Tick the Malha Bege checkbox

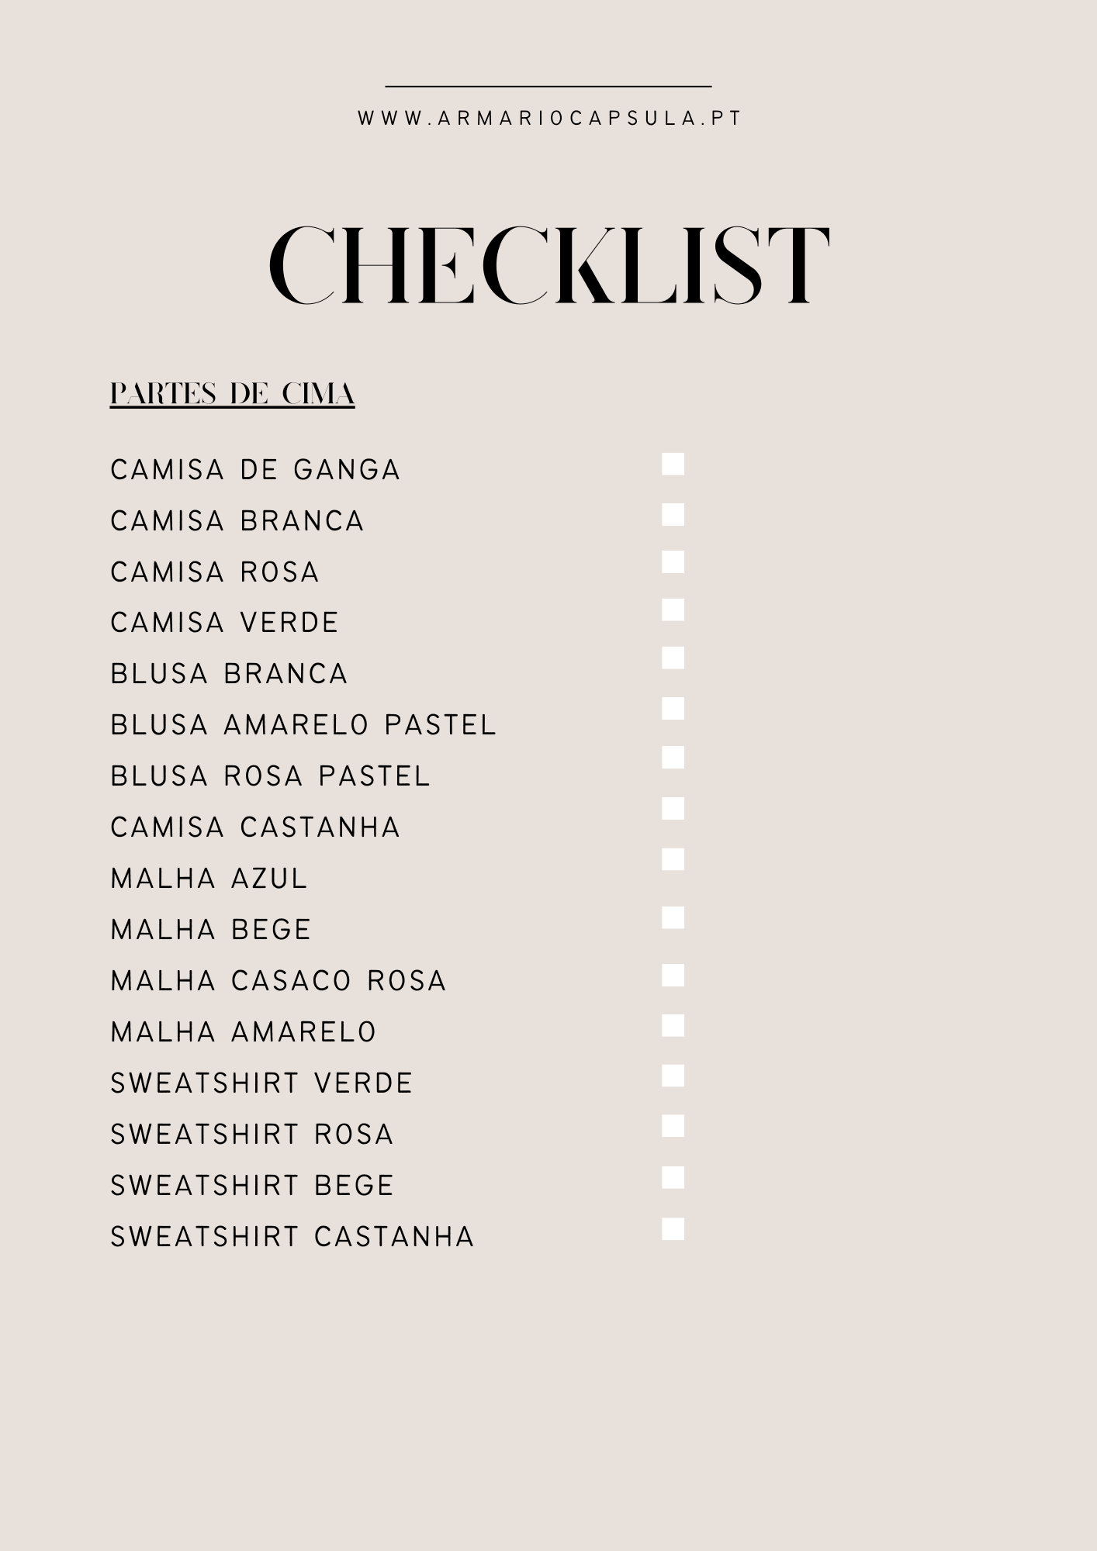(x=673, y=917)
